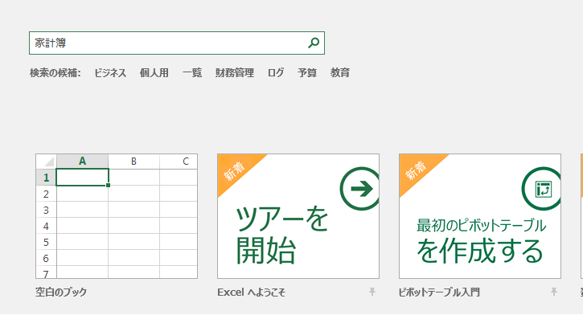The image size is (583, 315).
Task: Open the pivot table tutorial thumbnail
Action: [x=480, y=216]
